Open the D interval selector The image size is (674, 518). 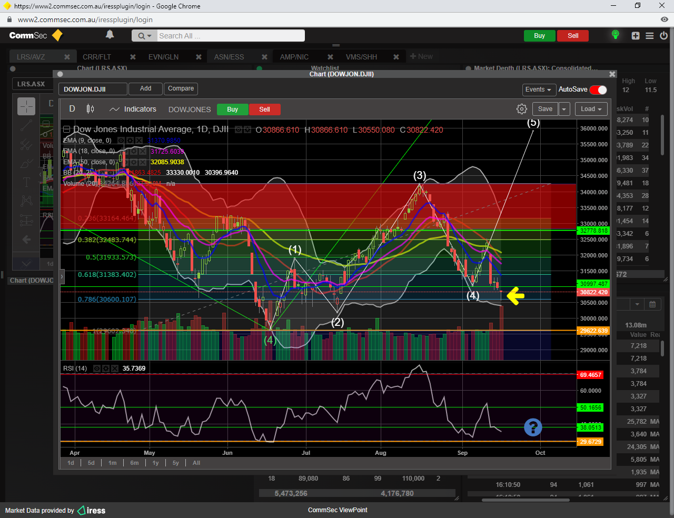tap(72, 109)
